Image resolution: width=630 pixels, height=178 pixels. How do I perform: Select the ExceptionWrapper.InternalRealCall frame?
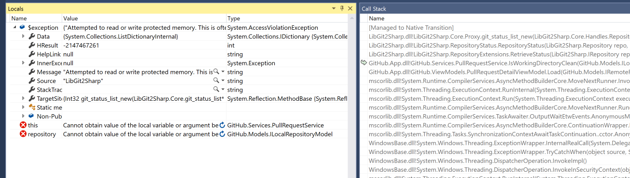click(499, 143)
